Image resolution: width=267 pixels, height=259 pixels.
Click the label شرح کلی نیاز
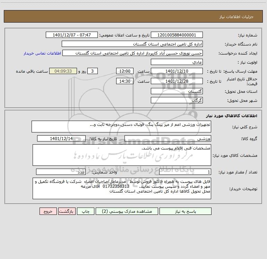pyautogui.click(x=245, y=127)
